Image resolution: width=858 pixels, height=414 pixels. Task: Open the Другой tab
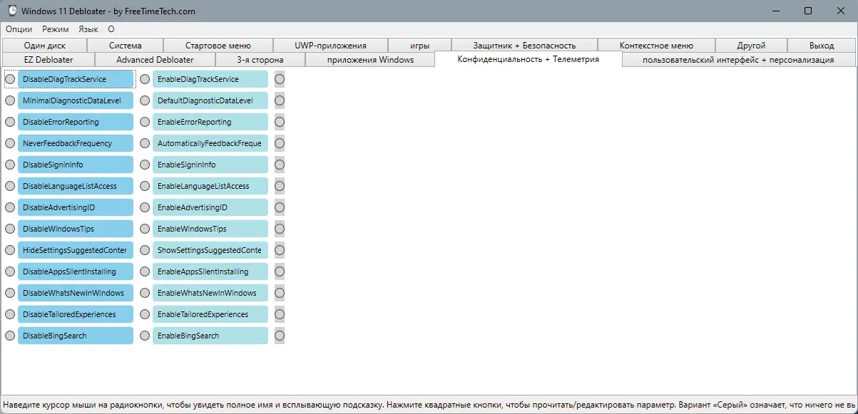click(x=751, y=45)
